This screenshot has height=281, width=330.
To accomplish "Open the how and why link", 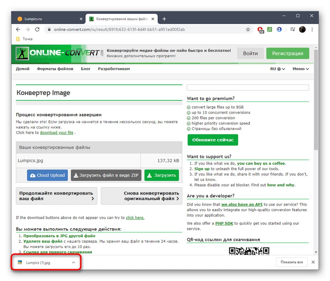I will [281, 185].
